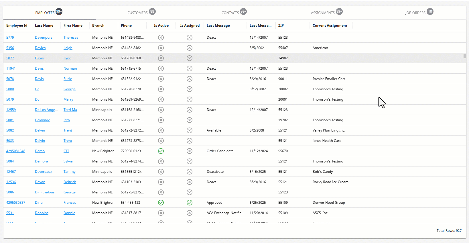This screenshot has height=243, width=469.
Task: Sort by the Branch column header
Action: pyautogui.click(x=98, y=26)
